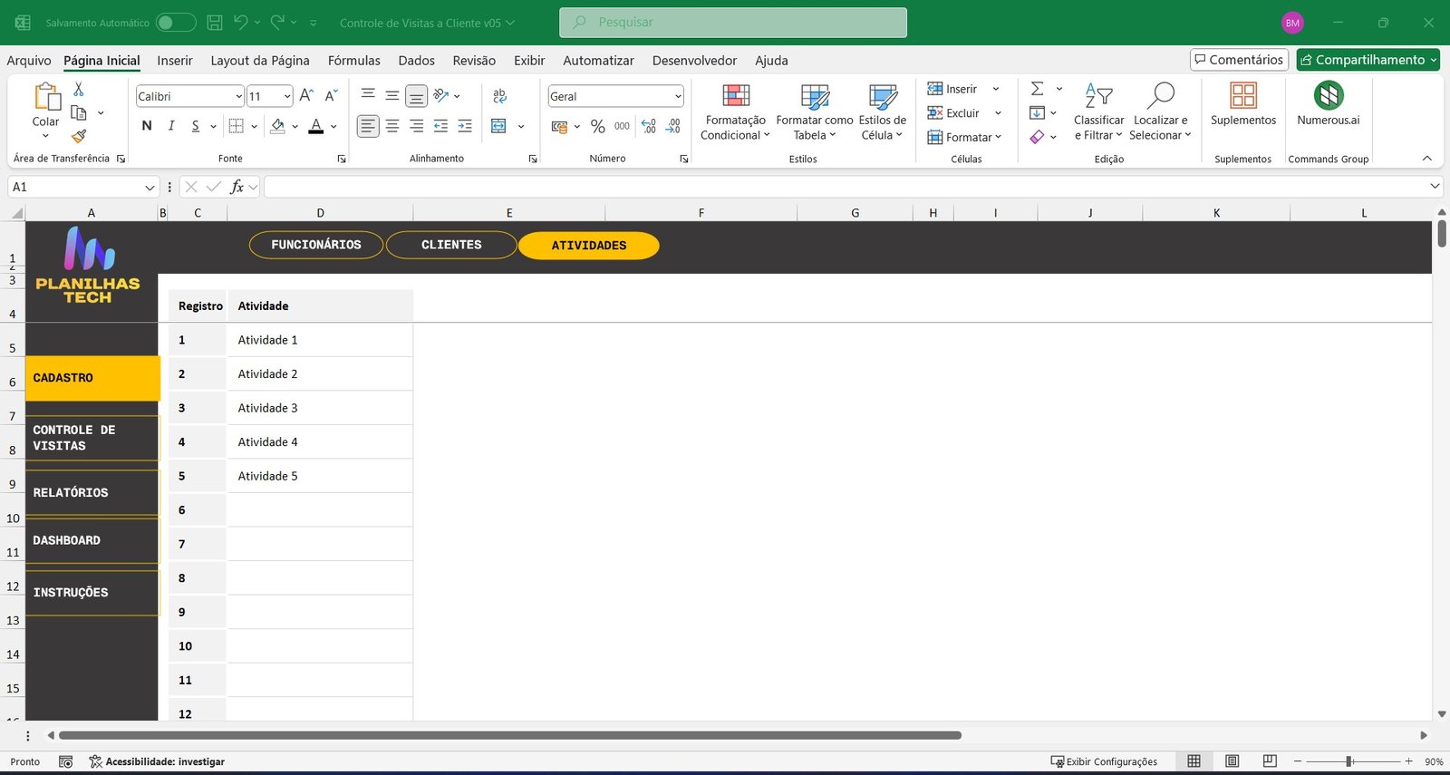Expand the Excluir cells dropdown arrow
The image size is (1450, 775).
point(998,113)
